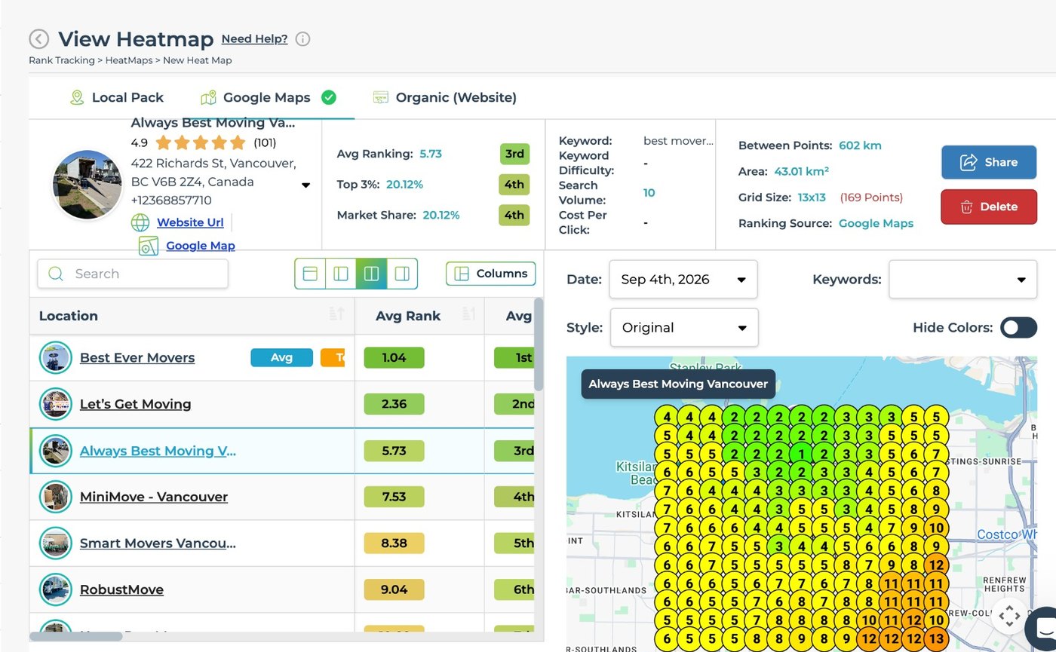Click the business profile photo thumbnail

click(87, 185)
